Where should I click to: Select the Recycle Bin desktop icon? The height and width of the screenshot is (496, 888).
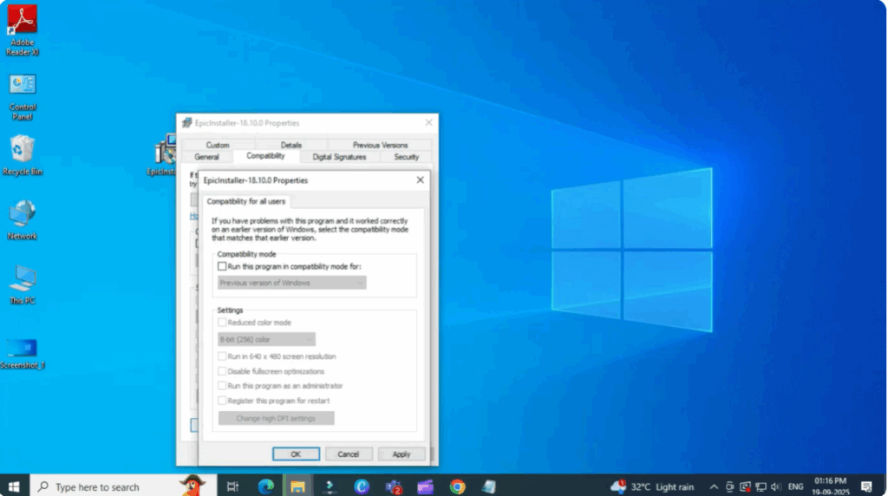pyautogui.click(x=22, y=155)
